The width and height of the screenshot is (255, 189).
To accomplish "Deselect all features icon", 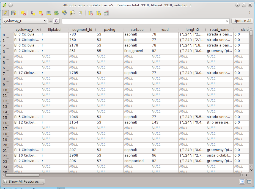I will [x=41, y=13].
